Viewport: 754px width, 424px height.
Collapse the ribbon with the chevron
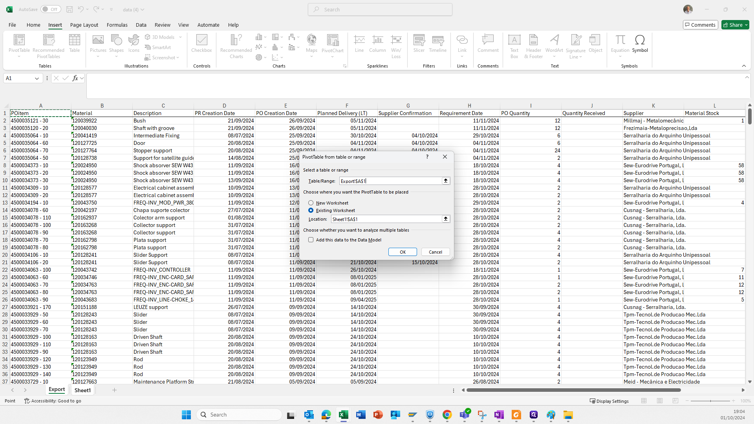744,66
